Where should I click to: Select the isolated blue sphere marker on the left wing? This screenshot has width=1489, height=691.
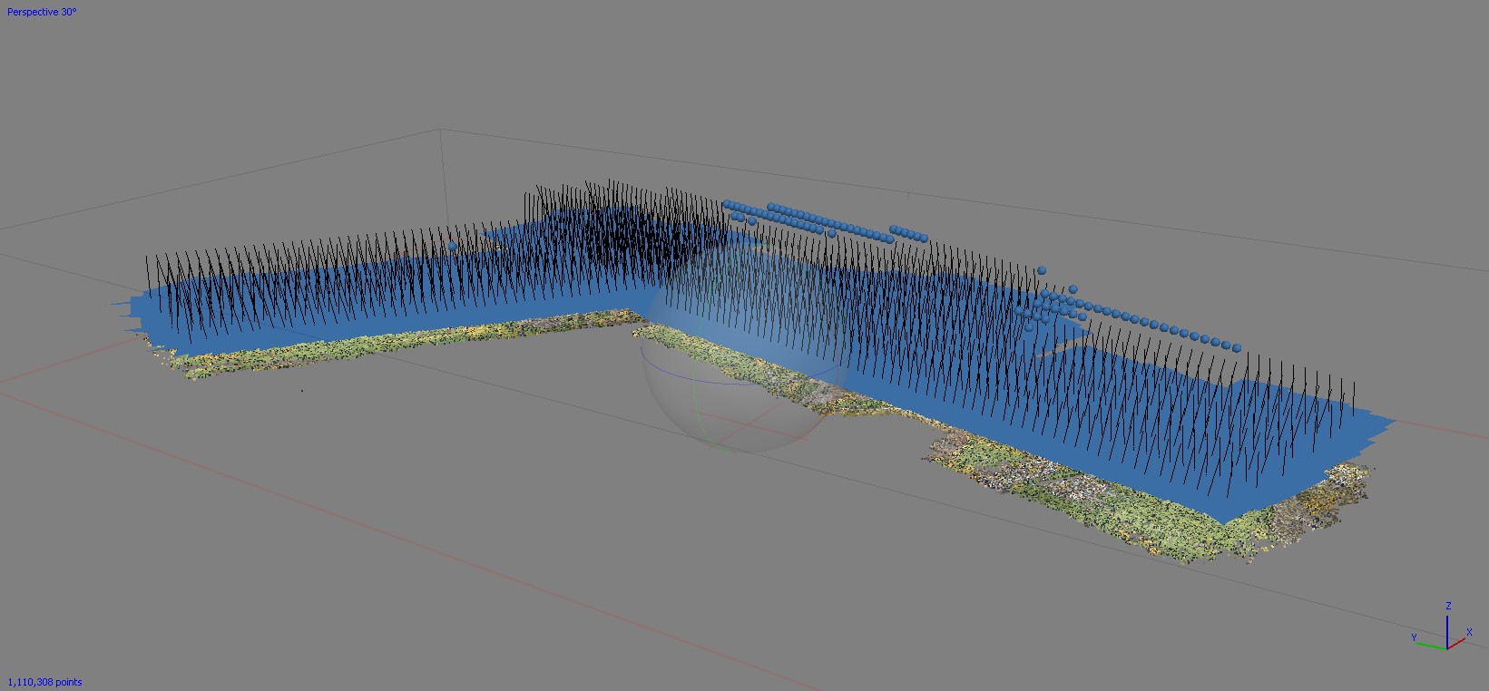(453, 246)
